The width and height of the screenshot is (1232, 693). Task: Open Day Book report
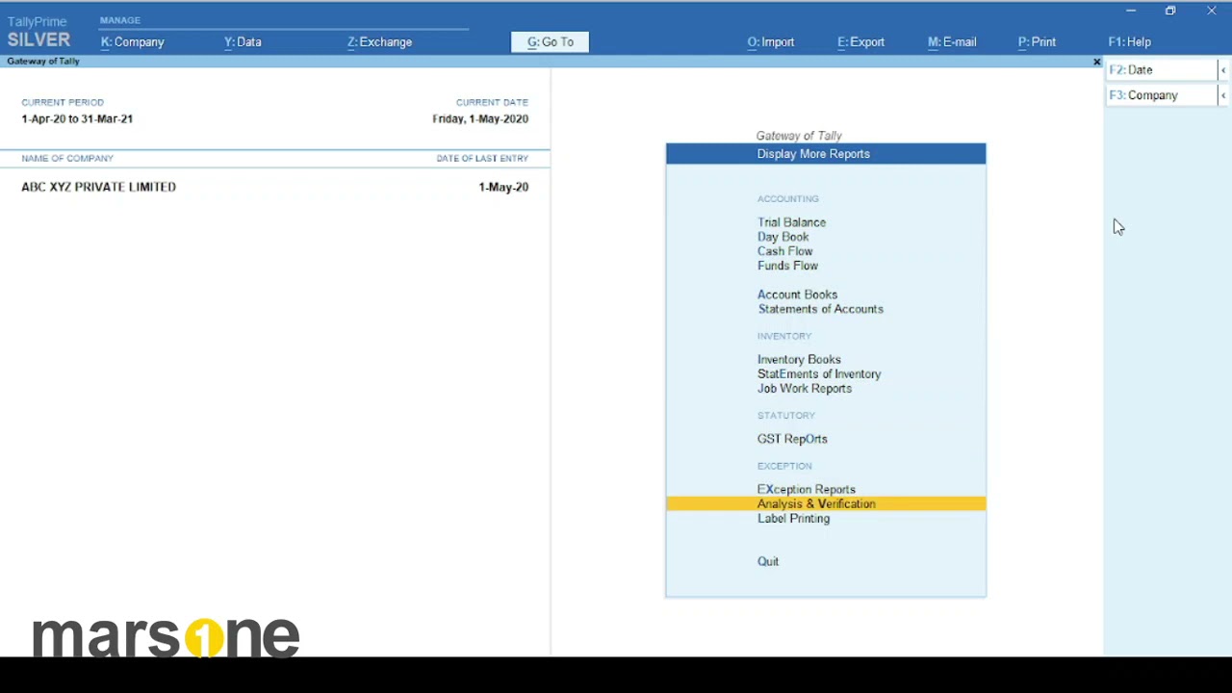click(783, 237)
